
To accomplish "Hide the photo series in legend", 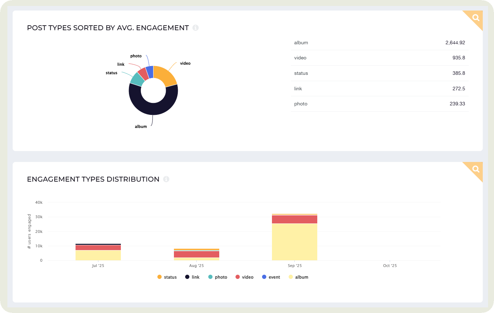I will [x=217, y=277].
